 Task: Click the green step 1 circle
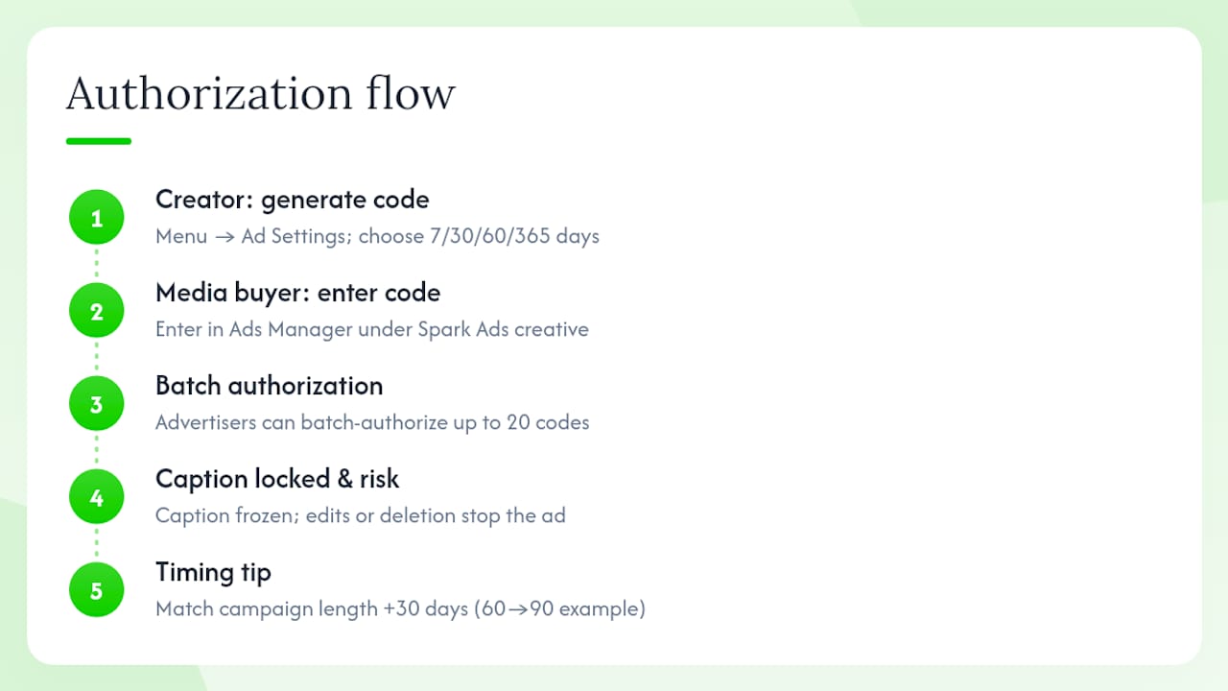[x=96, y=218]
